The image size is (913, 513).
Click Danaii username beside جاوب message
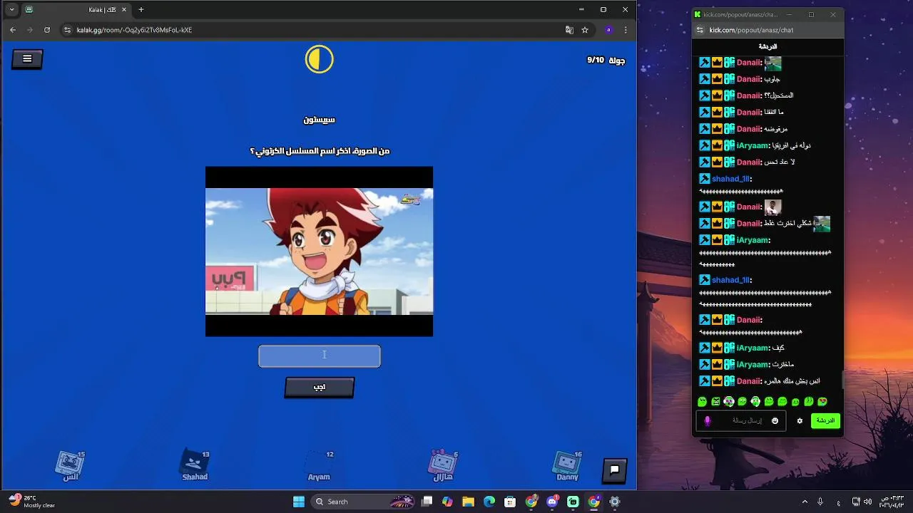749,79
